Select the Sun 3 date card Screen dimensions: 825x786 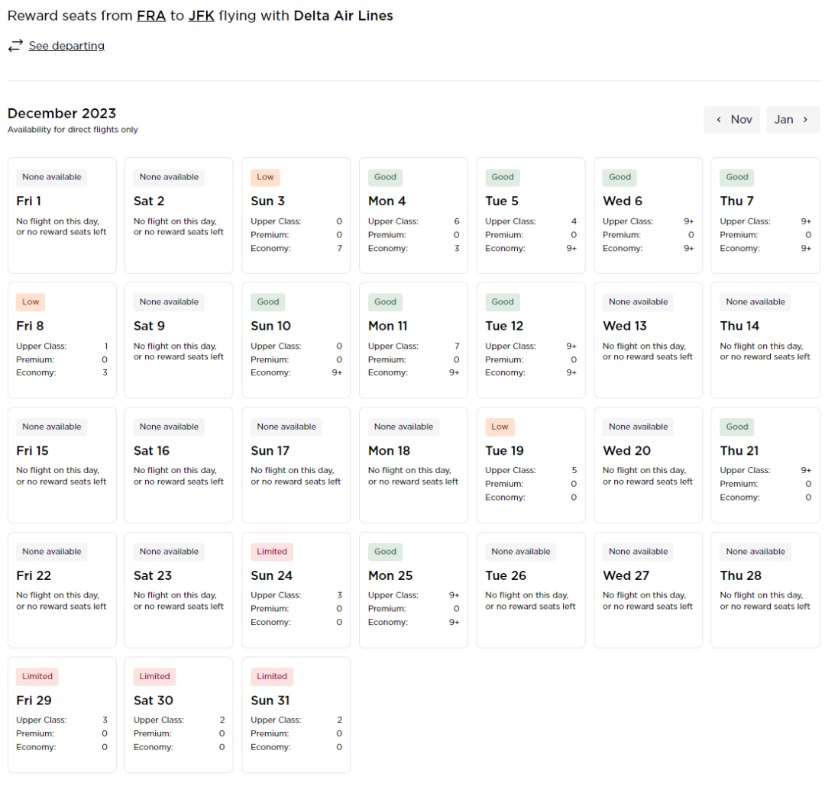tap(296, 215)
